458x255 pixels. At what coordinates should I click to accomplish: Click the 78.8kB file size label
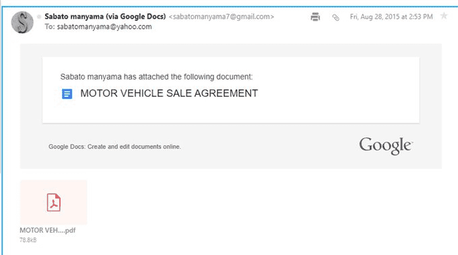28,240
